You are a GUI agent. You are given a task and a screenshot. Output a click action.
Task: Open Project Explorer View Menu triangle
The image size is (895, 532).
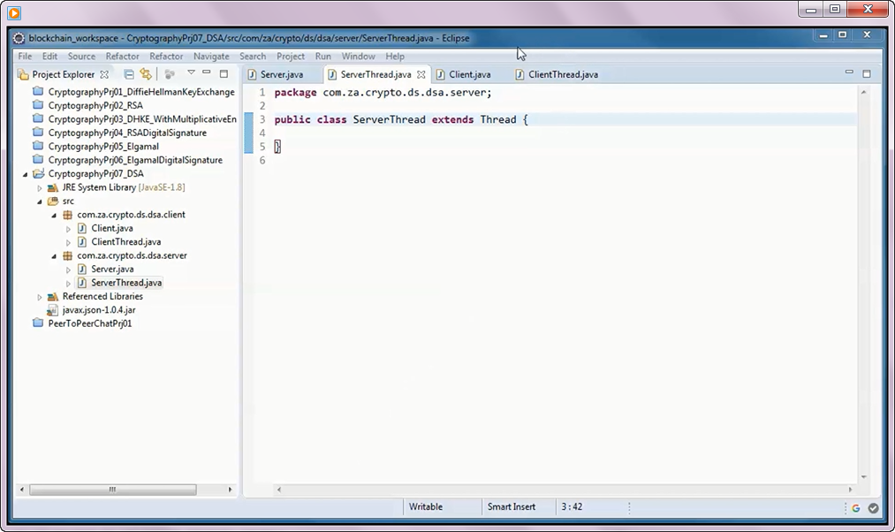click(191, 72)
